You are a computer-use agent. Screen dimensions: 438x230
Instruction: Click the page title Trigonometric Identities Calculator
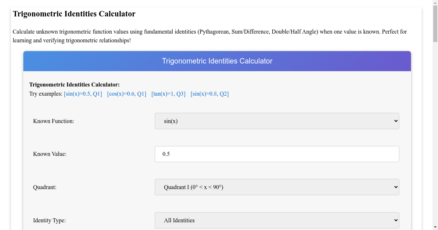pyautogui.click(x=74, y=14)
